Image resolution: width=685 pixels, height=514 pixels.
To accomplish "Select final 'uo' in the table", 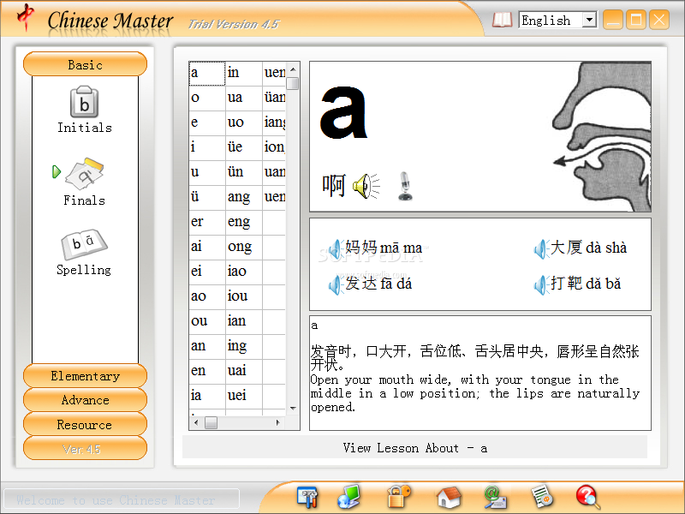I will click(x=244, y=123).
